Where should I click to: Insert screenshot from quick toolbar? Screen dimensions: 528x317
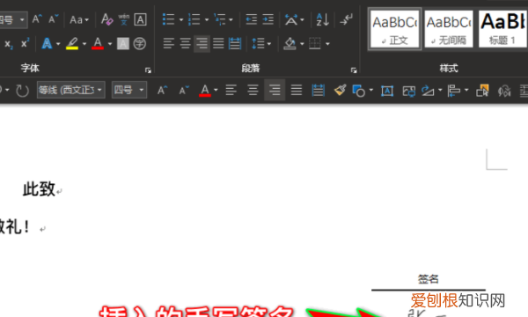409,91
